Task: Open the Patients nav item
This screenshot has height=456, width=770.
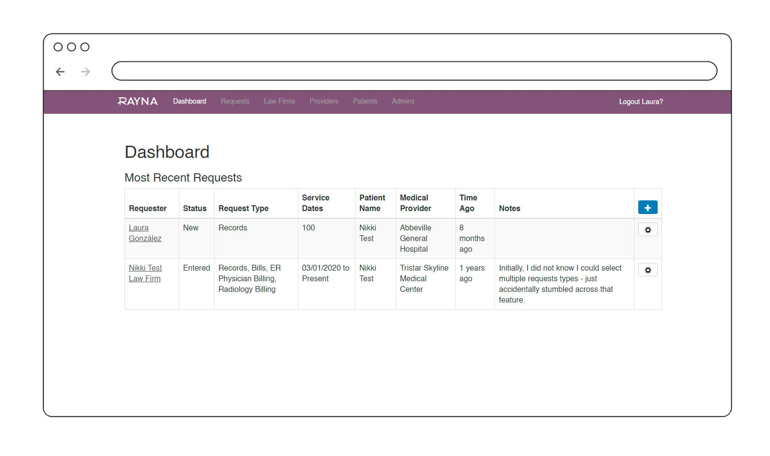Action: tap(365, 101)
